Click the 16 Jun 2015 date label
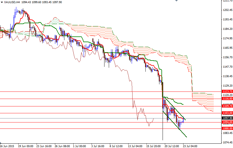Image resolution: width=233 pixels, height=148 pixels. click(7, 146)
